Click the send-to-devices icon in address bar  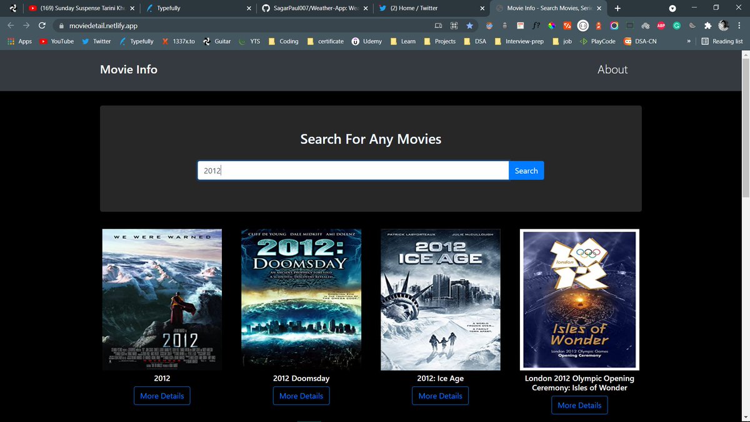438,26
